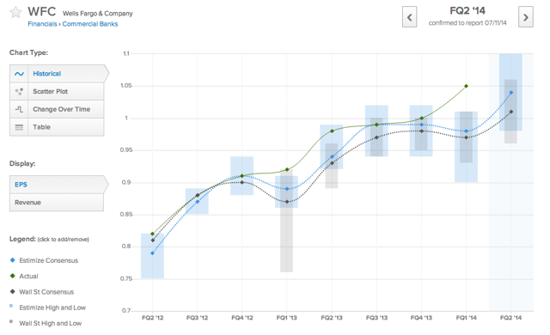Select the Change Over Time chart type

tap(57, 109)
